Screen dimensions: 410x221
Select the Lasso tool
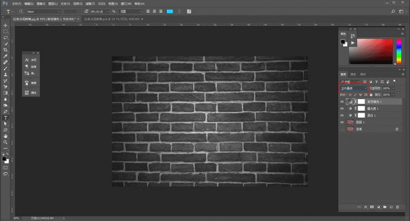pyautogui.click(x=5, y=38)
